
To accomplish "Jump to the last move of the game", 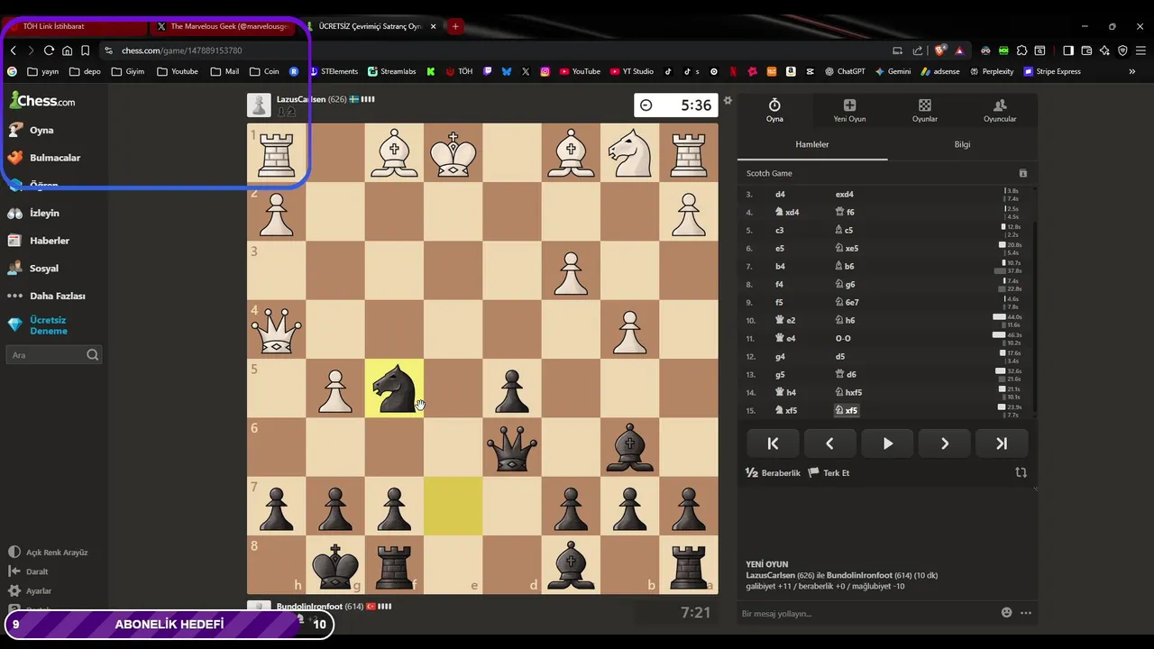I will (x=1002, y=443).
